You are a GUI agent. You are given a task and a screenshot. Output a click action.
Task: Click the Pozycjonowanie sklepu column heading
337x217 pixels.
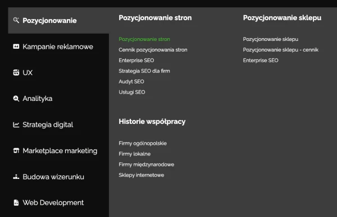(282, 18)
